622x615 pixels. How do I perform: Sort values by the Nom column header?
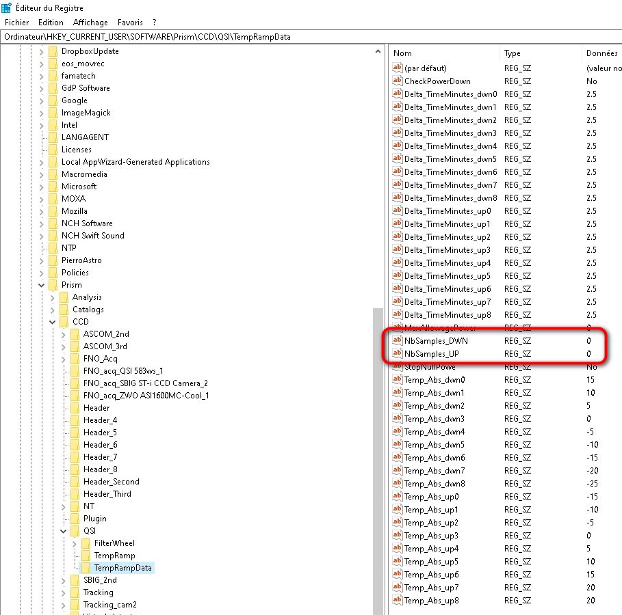(x=445, y=53)
